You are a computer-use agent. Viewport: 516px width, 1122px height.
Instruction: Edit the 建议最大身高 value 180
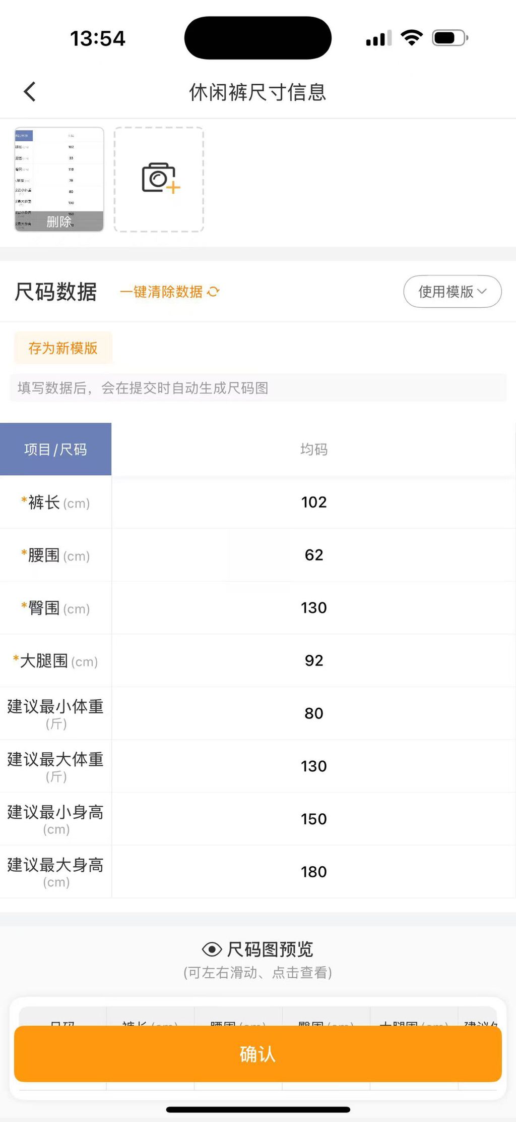pos(313,872)
